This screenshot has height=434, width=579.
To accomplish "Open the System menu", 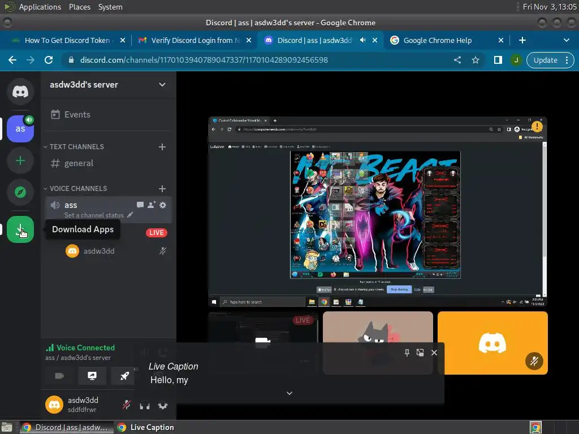I will (110, 7).
